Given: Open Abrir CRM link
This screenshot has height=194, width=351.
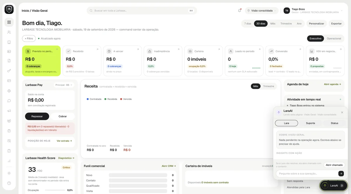Looking at the screenshot, I should click(169, 166).
